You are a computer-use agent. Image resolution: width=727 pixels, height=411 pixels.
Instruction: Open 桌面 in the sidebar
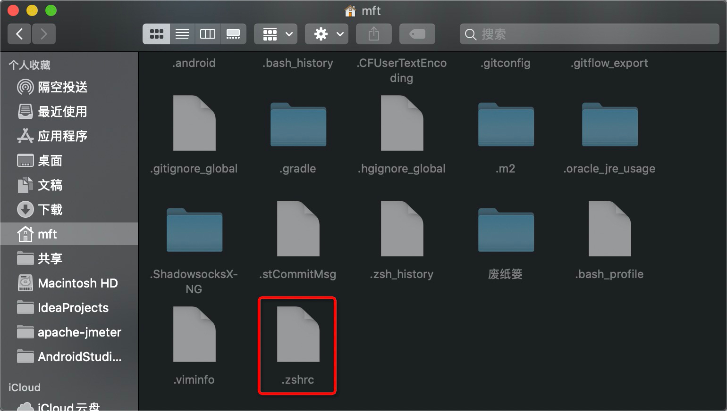tap(69, 161)
